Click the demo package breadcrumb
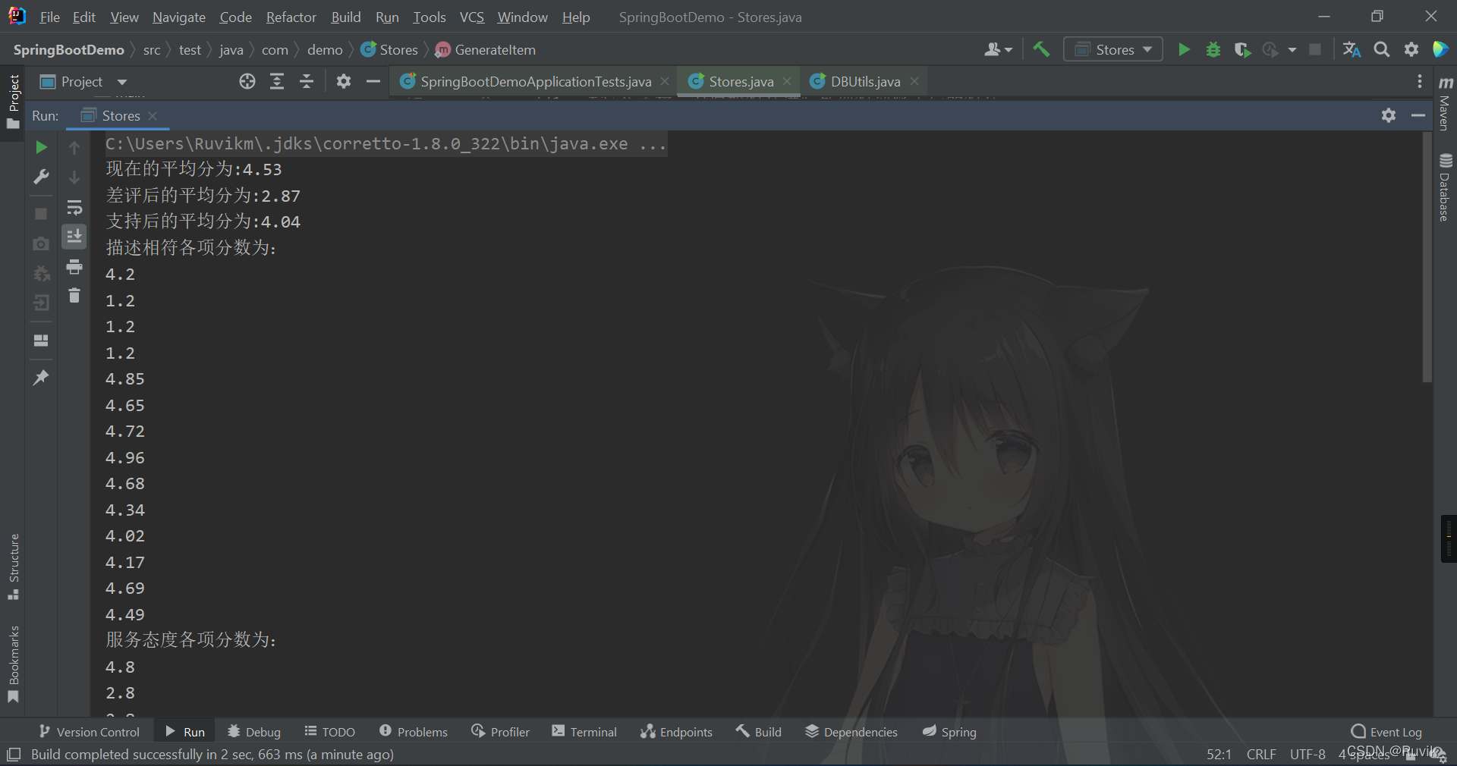This screenshot has height=766, width=1457. (x=325, y=49)
